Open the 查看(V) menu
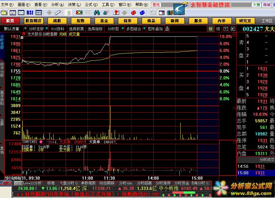Screen dimensions: 275x198 (41, 5)
